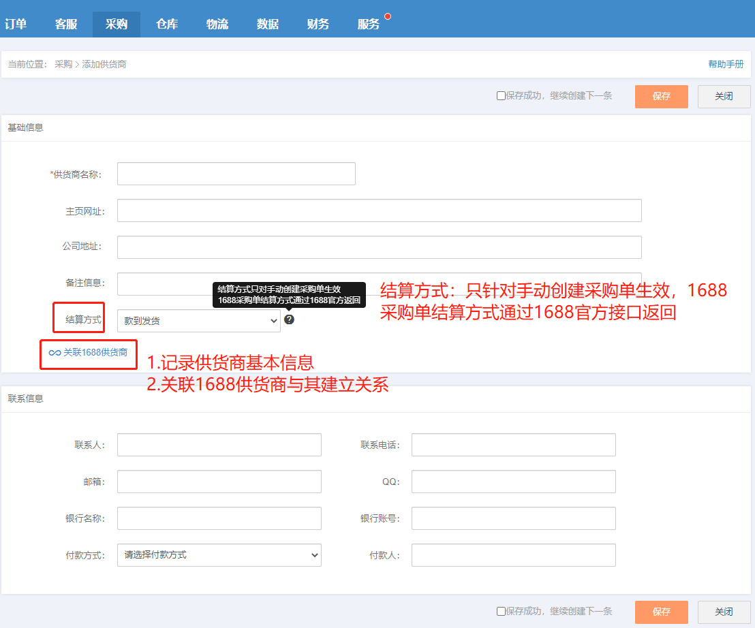Viewport: 755px width, 628px height.
Task: Select the 银行账号 input box
Action: (513, 518)
